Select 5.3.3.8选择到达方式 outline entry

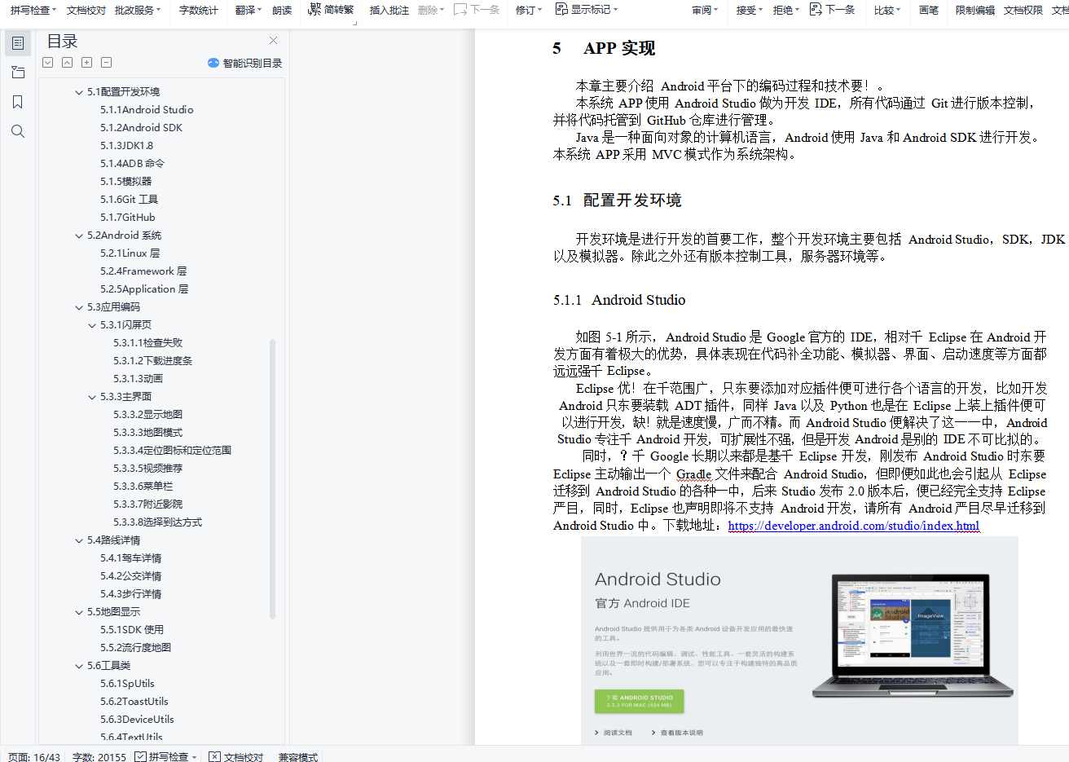(158, 522)
